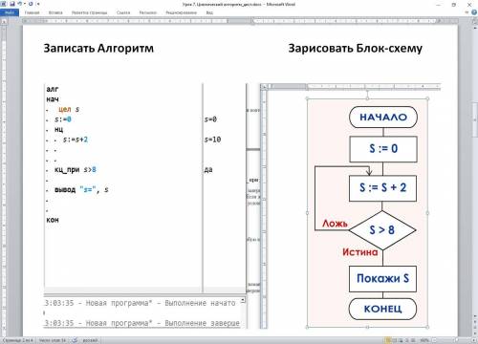Click the ribbon help icon at top-right
478x344 pixels.
474,12
